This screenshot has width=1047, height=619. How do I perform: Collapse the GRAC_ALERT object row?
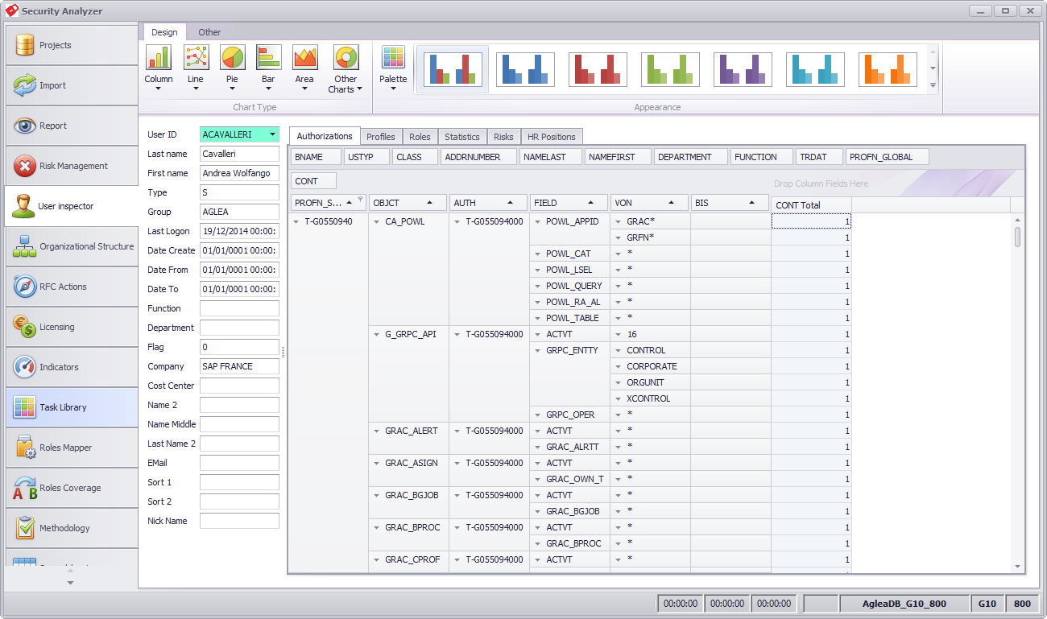pyautogui.click(x=377, y=431)
